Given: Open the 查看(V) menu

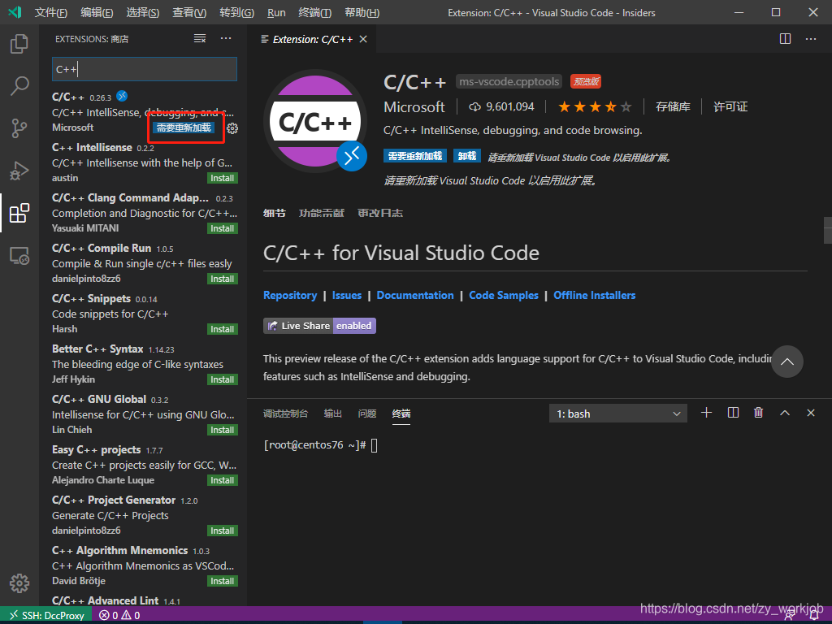Looking at the screenshot, I should pos(189,12).
